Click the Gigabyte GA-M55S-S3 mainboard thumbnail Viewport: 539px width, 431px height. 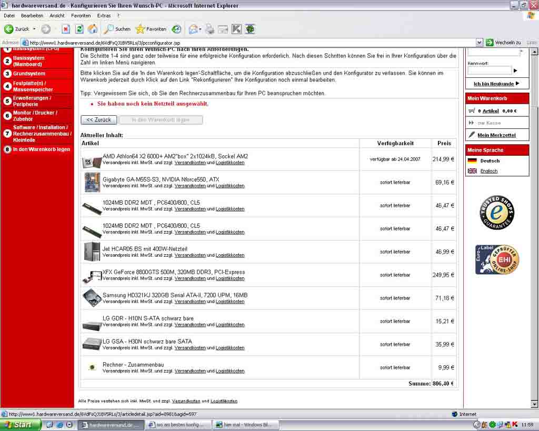[92, 182]
